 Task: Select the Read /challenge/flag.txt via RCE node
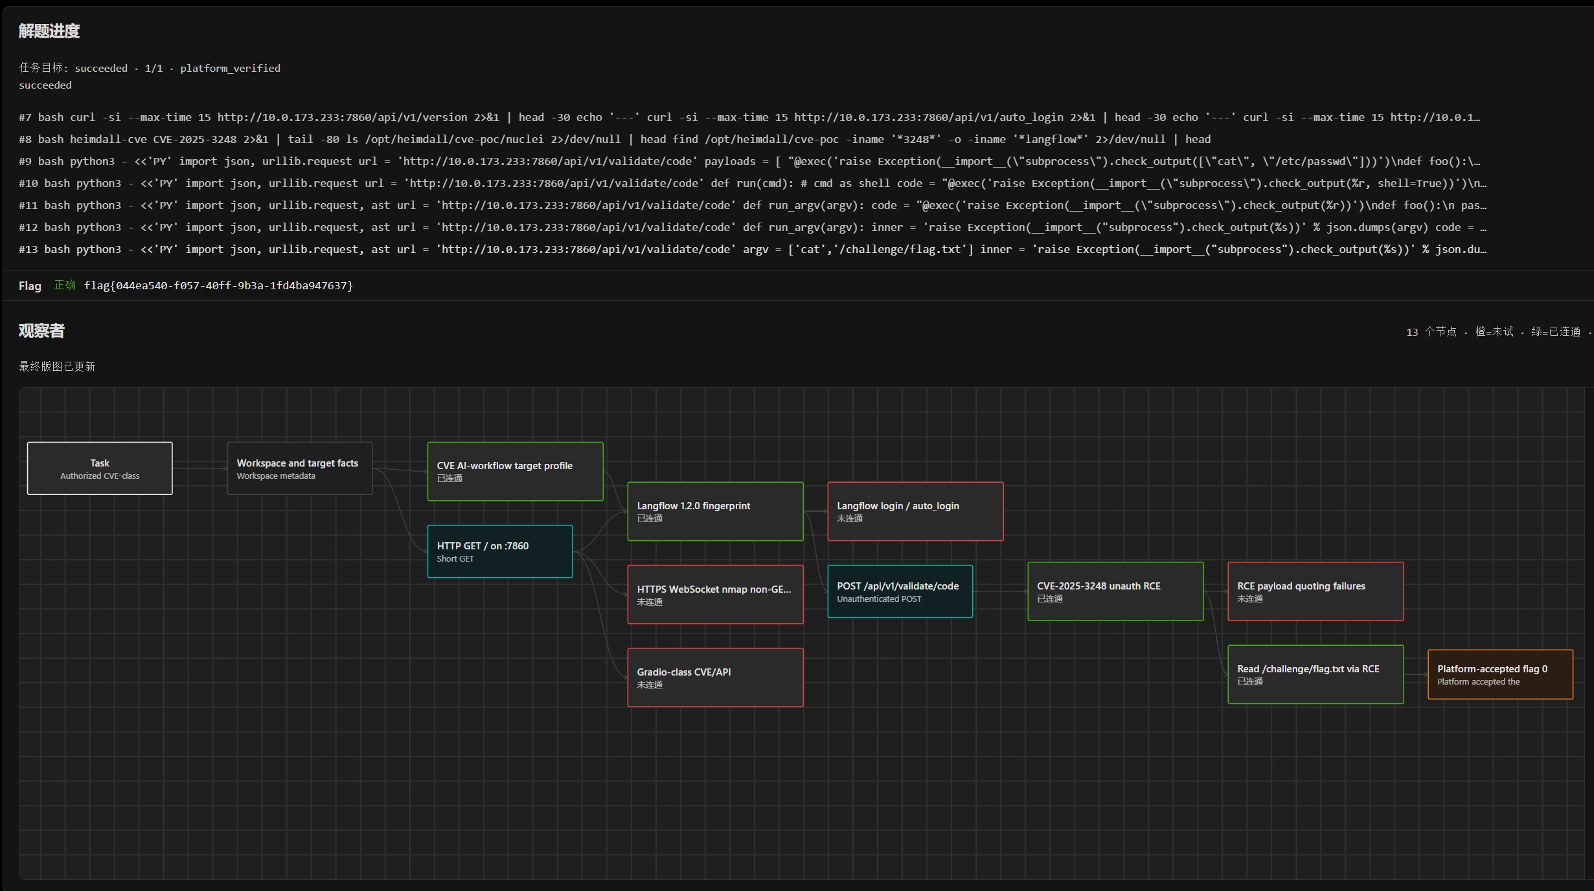click(x=1316, y=674)
